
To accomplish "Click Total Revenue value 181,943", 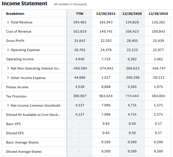I will click(106, 22).
